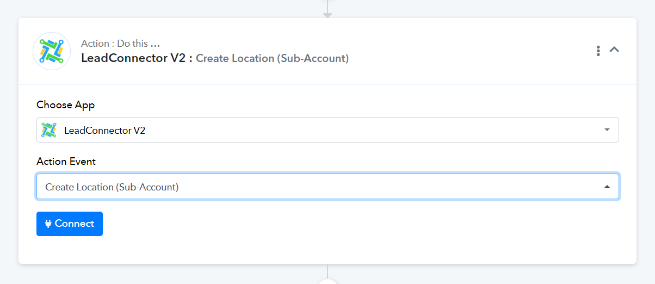Select the LeadConnector V2 text in app selector
Image resolution: width=655 pixels, height=284 pixels.
104,131
